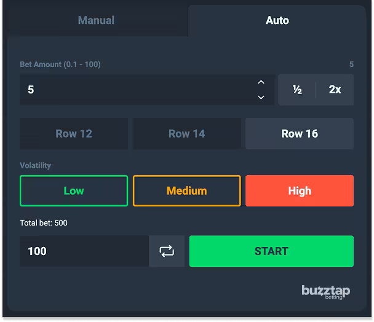Click the number of bets field showing 100
This screenshot has width=374, height=322.
pyautogui.click(x=84, y=251)
